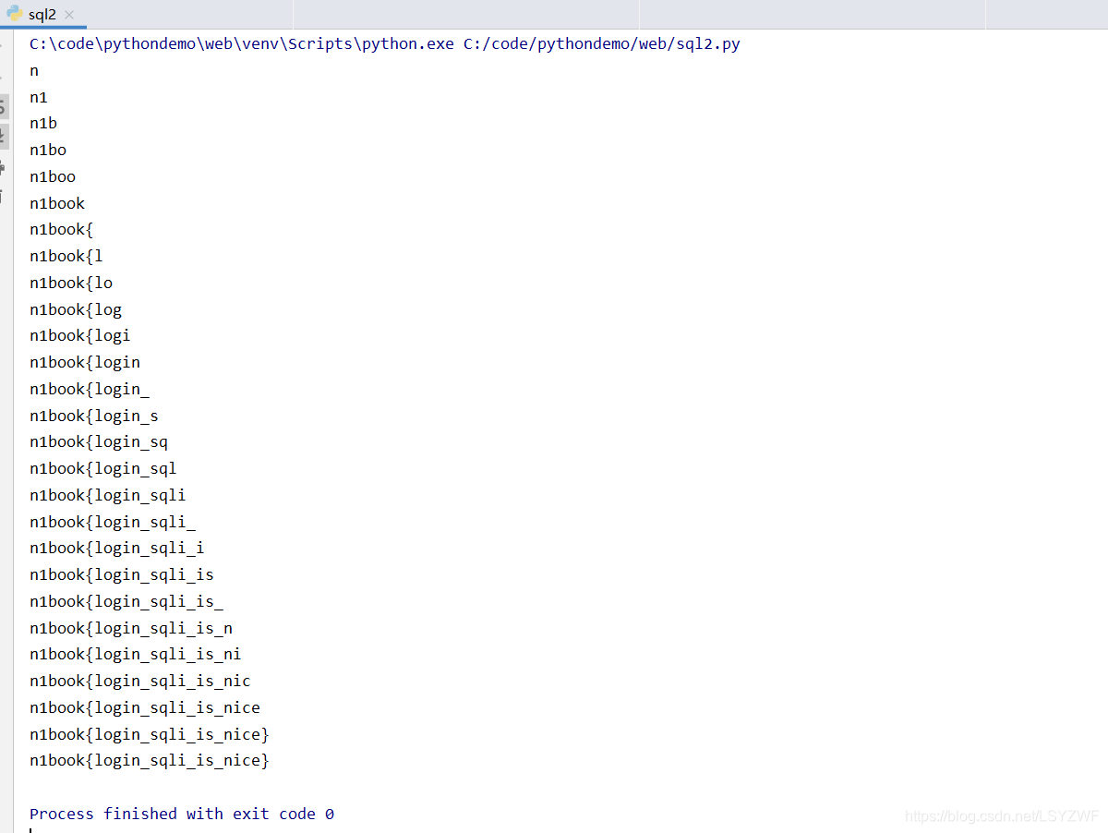Click the output line 'n1book{login_sqli_is_n'
This screenshot has width=1108, height=833.
pos(131,628)
